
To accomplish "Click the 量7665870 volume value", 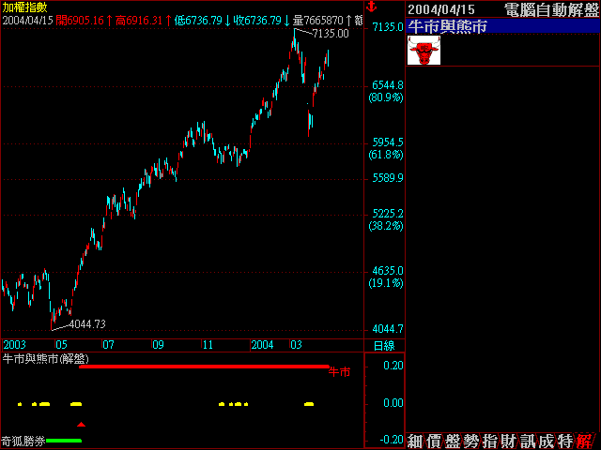I will [x=318, y=21].
